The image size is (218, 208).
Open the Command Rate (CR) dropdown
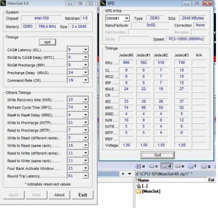click(x=86, y=80)
